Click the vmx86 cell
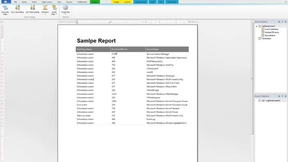This screenshot has height=162, width=288. 150,72
